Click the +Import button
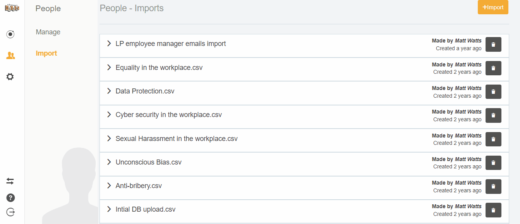The image size is (520, 224). (x=493, y=7)
